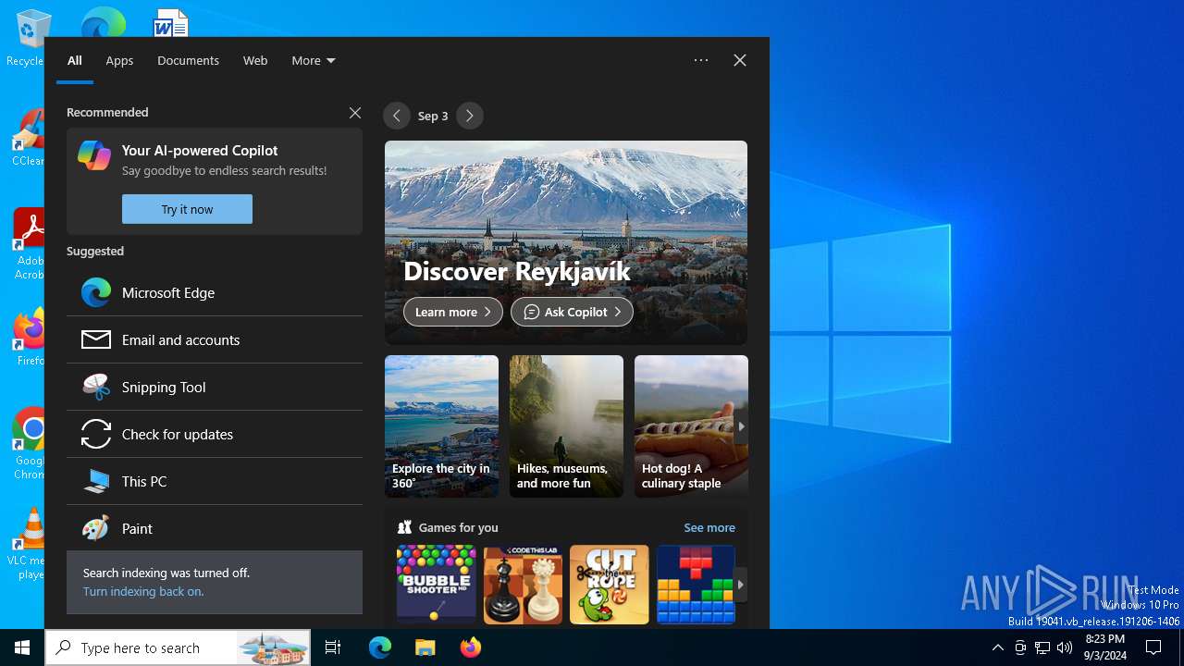Screen dimensions: 1184x666
Task: Click the Ask Copilot button
Action: (573, 312)
